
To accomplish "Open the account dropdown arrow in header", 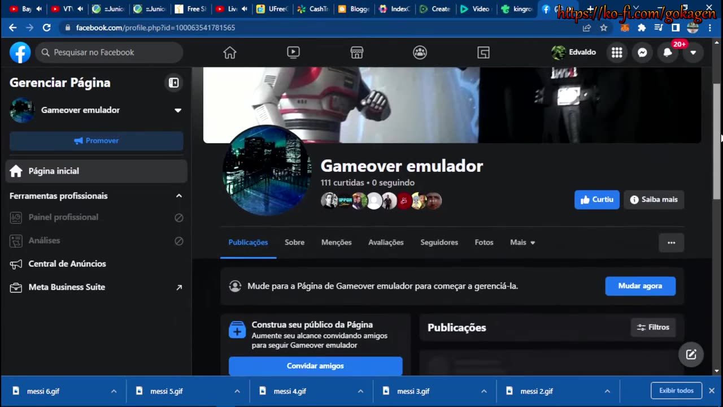I will tap(693, 53).
